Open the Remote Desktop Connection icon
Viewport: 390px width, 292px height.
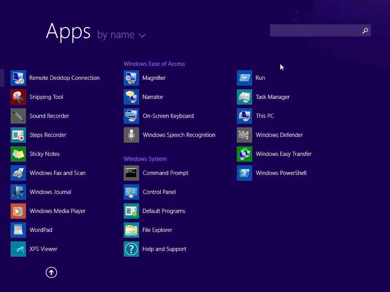pyautogui.click(x=18, y=78)
